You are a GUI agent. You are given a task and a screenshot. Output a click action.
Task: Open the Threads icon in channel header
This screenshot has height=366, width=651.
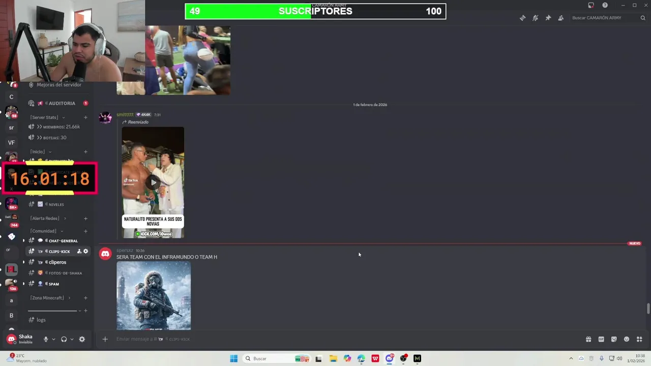pos(522,18)
